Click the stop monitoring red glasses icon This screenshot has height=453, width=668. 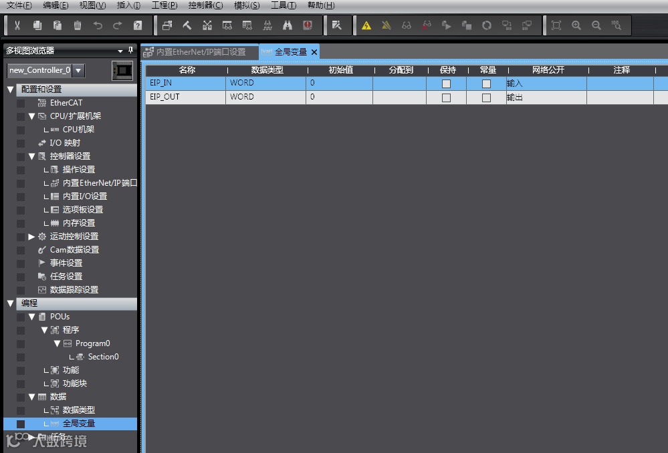click(x=427, y=25)
